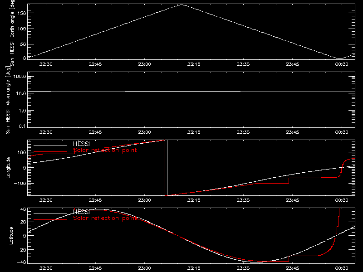Click the 40 tick on Latitude axis

tap(23, 209)
